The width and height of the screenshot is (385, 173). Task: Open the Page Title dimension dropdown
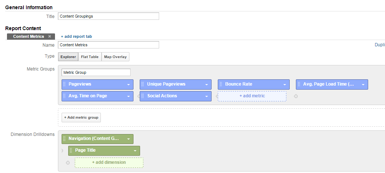(135, 151)
